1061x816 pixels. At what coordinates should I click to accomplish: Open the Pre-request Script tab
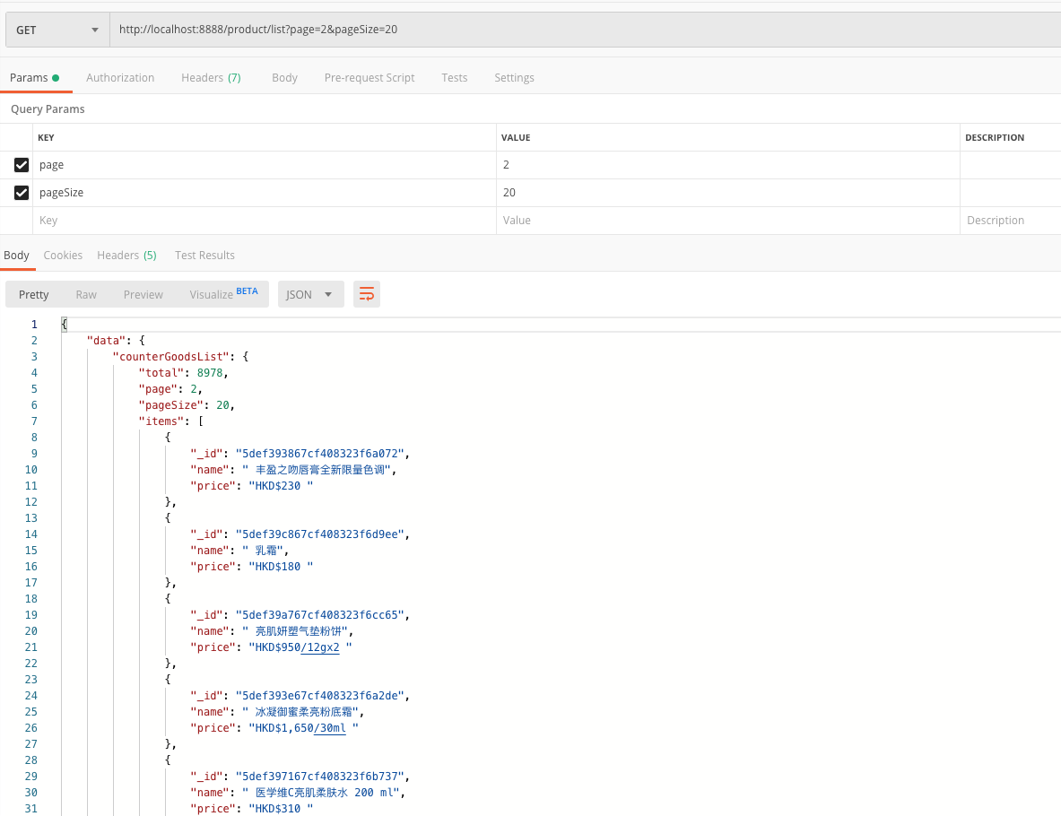point(369,78)
